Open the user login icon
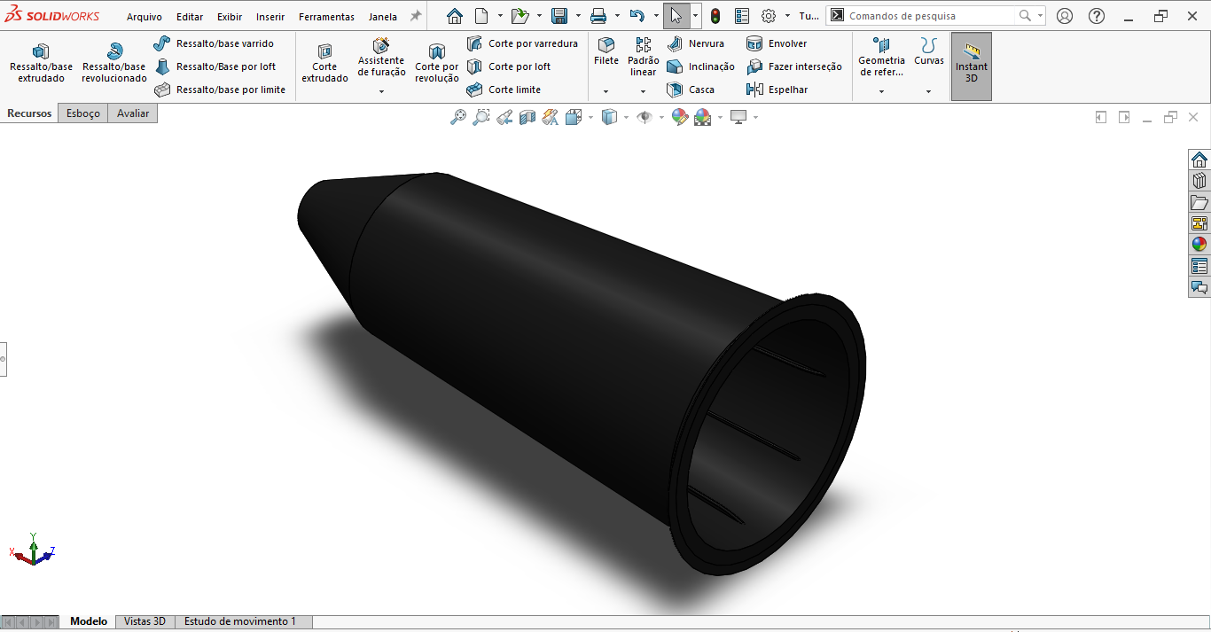This screenshot has width=1211, height=632. point(1065,16)
